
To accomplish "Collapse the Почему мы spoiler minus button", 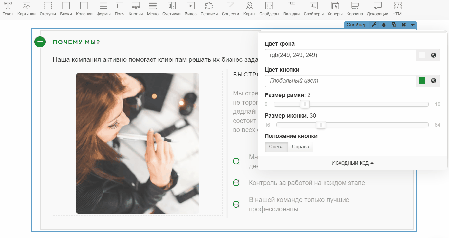I will tap(40, 42).
